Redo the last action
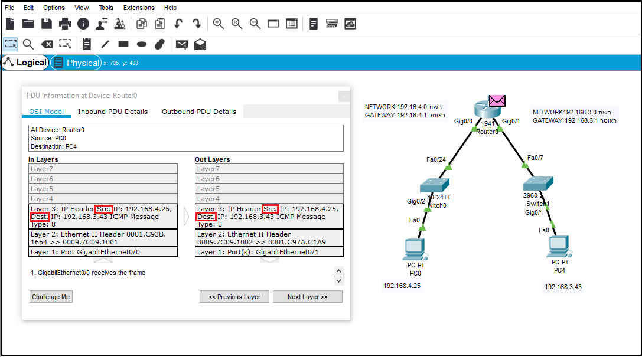 (197, 24)
